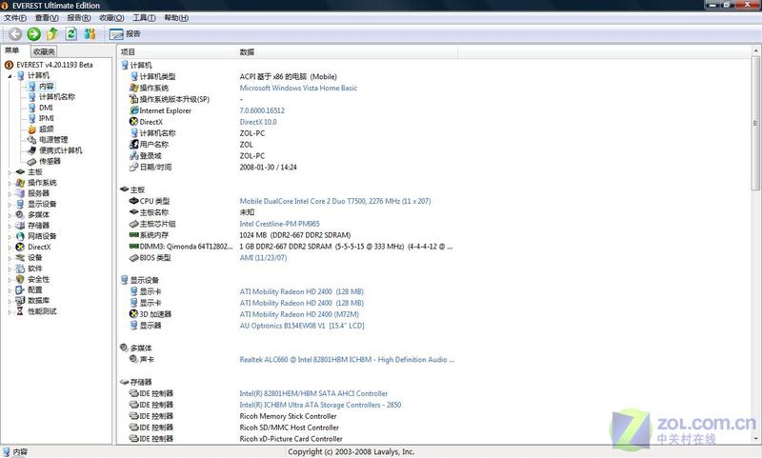
Task: Select DMI in the tree
Action: coord(46,108)
